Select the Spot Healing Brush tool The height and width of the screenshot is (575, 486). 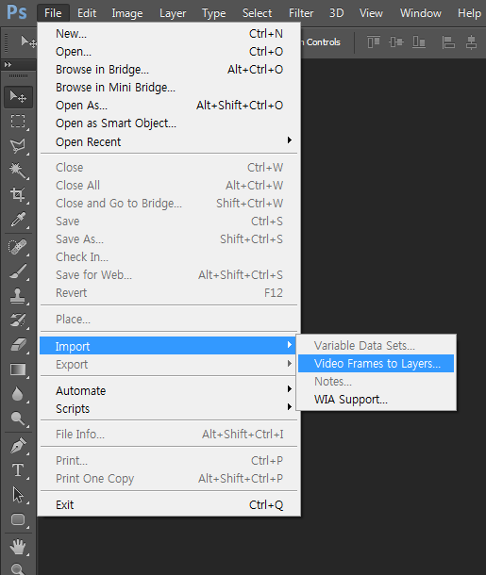[x=18, y=247]
